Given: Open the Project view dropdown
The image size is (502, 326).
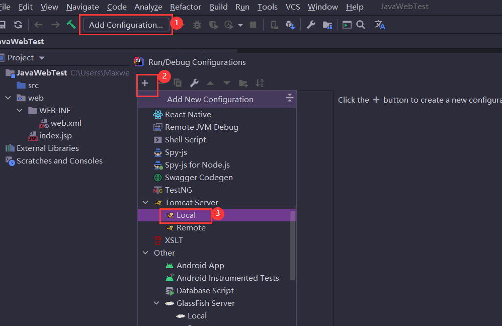Looking at the screenshot, I should tap(42, 58).
